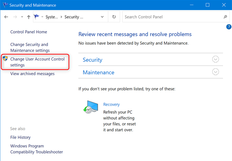Select the 'Syste...' breadcrumb segment

pyautogui.click(x=52, y=17)
